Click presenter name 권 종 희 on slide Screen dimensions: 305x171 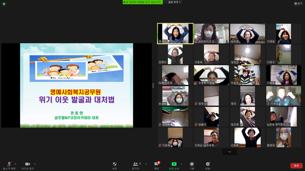(76, 113)
